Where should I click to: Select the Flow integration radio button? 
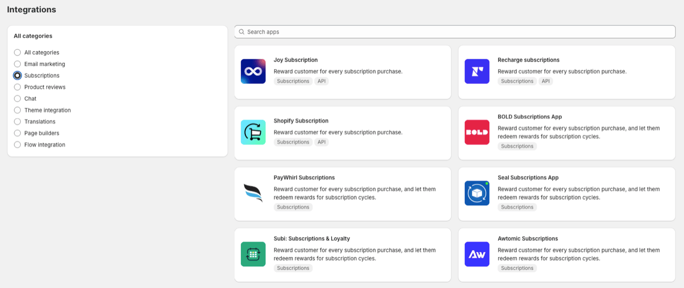[18, 145]
